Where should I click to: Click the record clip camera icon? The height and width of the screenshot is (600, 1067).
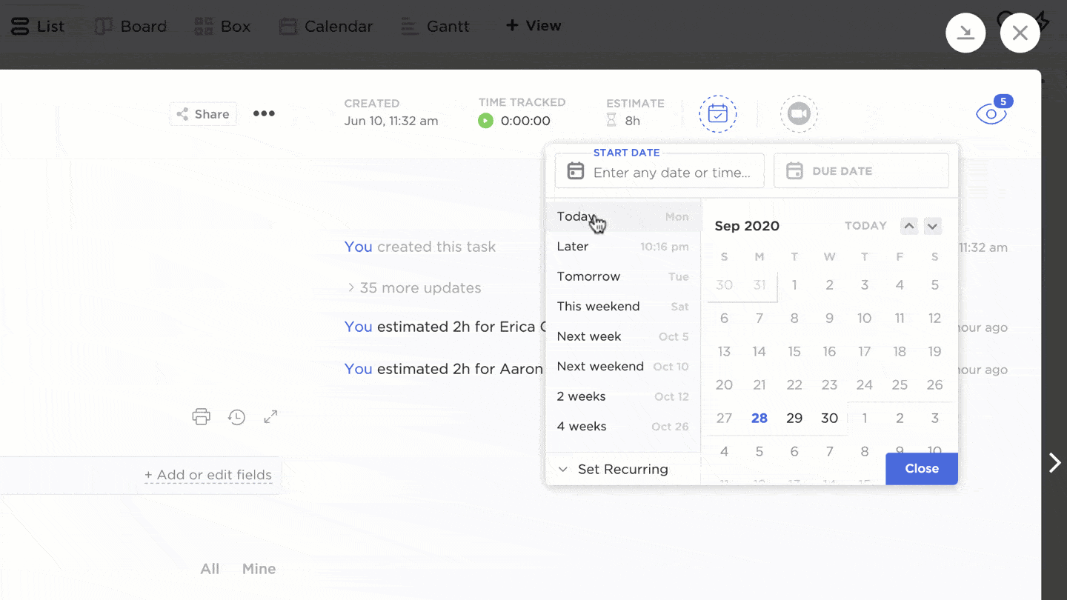[799, 113]
